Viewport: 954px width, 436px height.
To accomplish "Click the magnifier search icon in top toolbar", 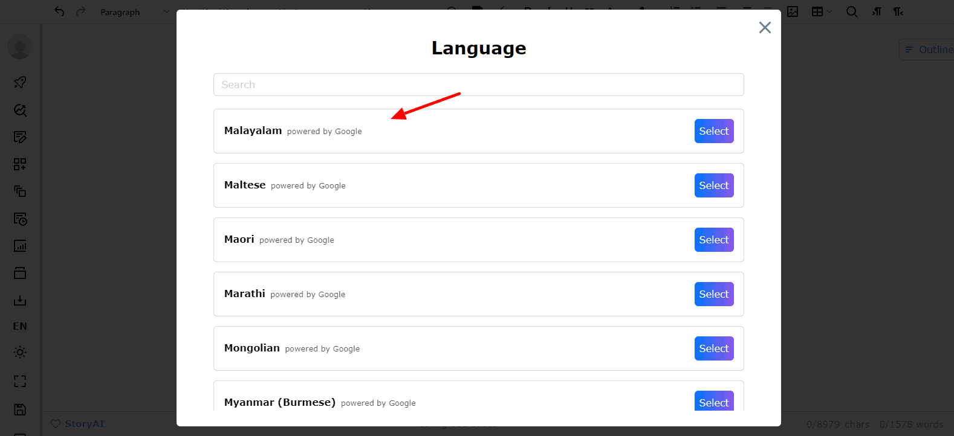I will [852, 11].
